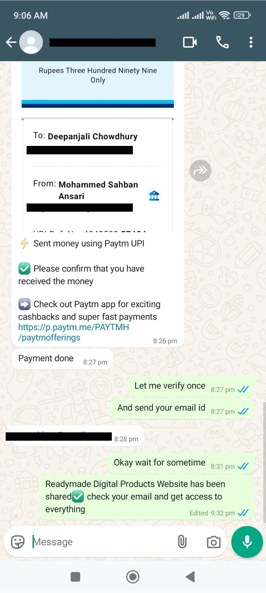The image size is (266, 593).
Task: Tap the green microphone button
Action: (x=247, y=542)
